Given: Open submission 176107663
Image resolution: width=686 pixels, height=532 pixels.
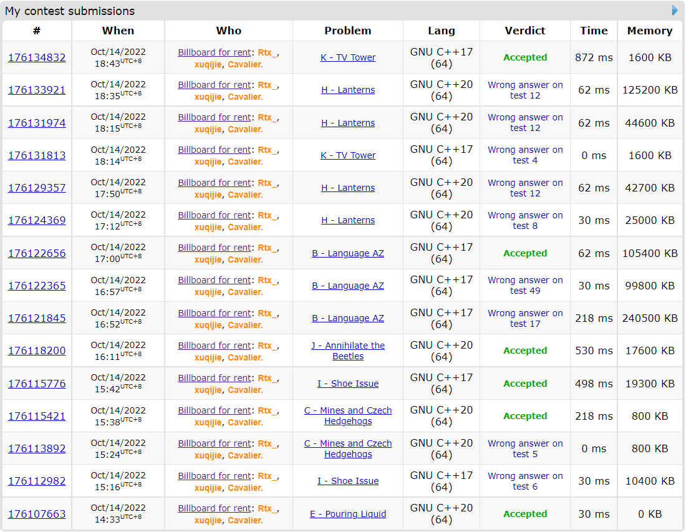Looking at the screenshot, I should click(x=37, y=514).
